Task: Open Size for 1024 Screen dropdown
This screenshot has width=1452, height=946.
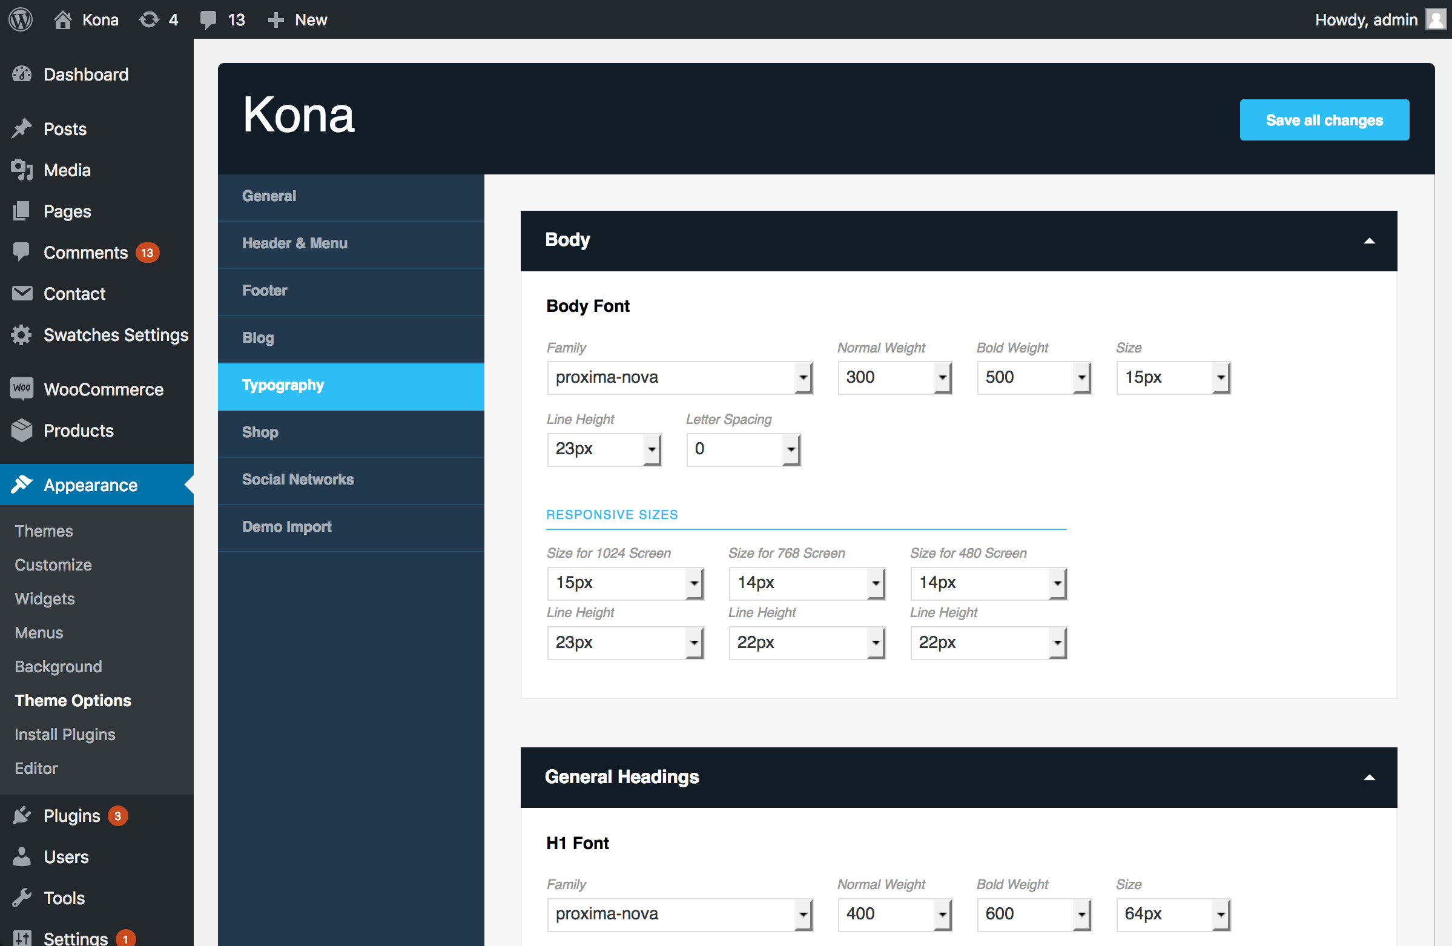Action: point(625,583)
